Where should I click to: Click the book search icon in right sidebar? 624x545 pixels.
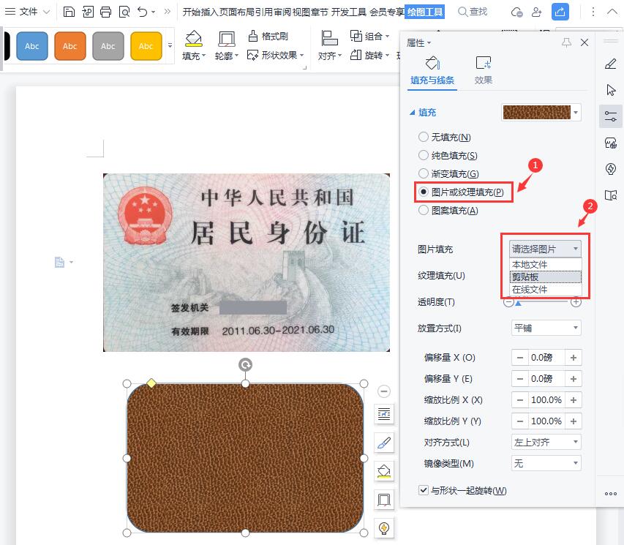point(611,195)
